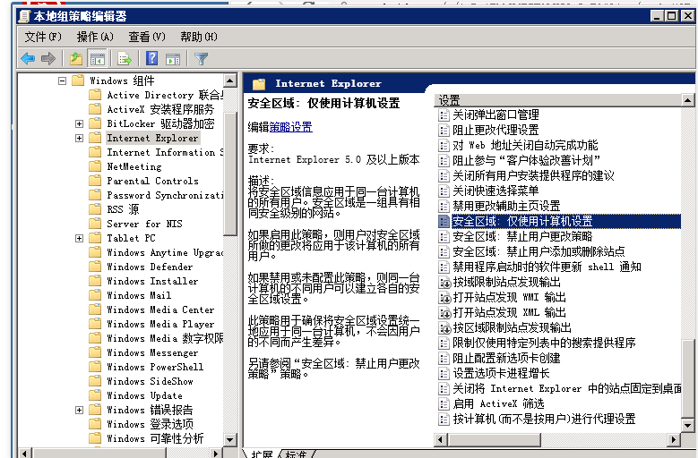Screen dimensions: 698x458
Task: Select 安全区域: 禁止用户更改策略 setting
Action: 521,236
